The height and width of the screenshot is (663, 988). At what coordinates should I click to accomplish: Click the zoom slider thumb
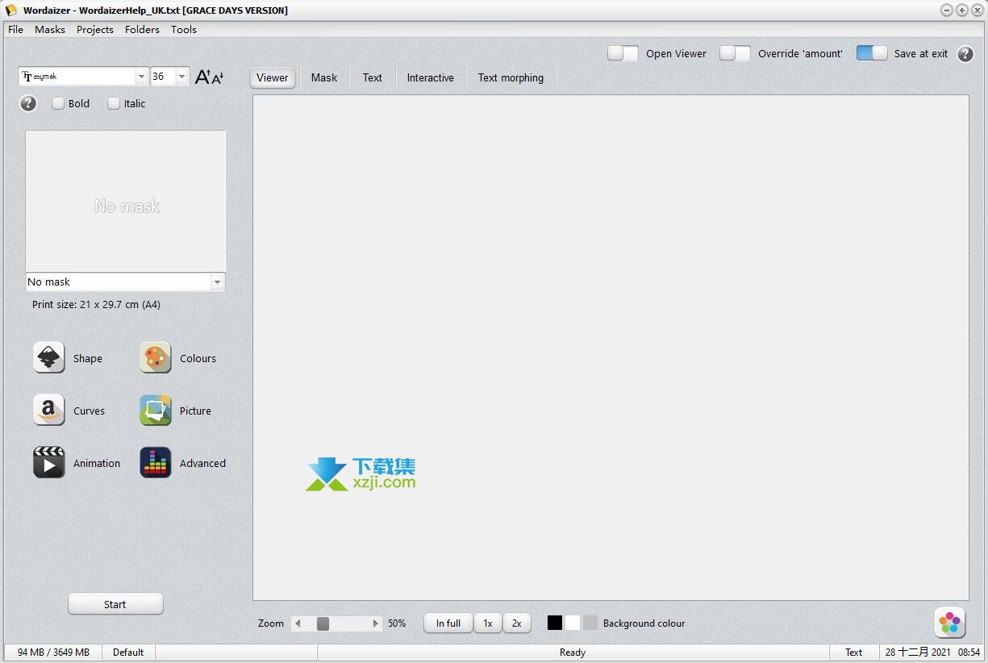pos(323,623)
